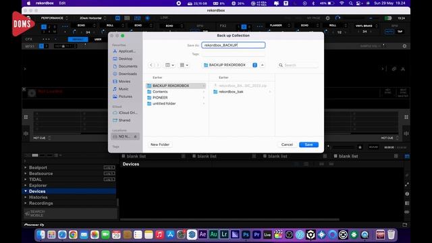This screenshot has height=243, width=432.
Task: Open the grid grouping options dropdown
Action: (184, 65)
